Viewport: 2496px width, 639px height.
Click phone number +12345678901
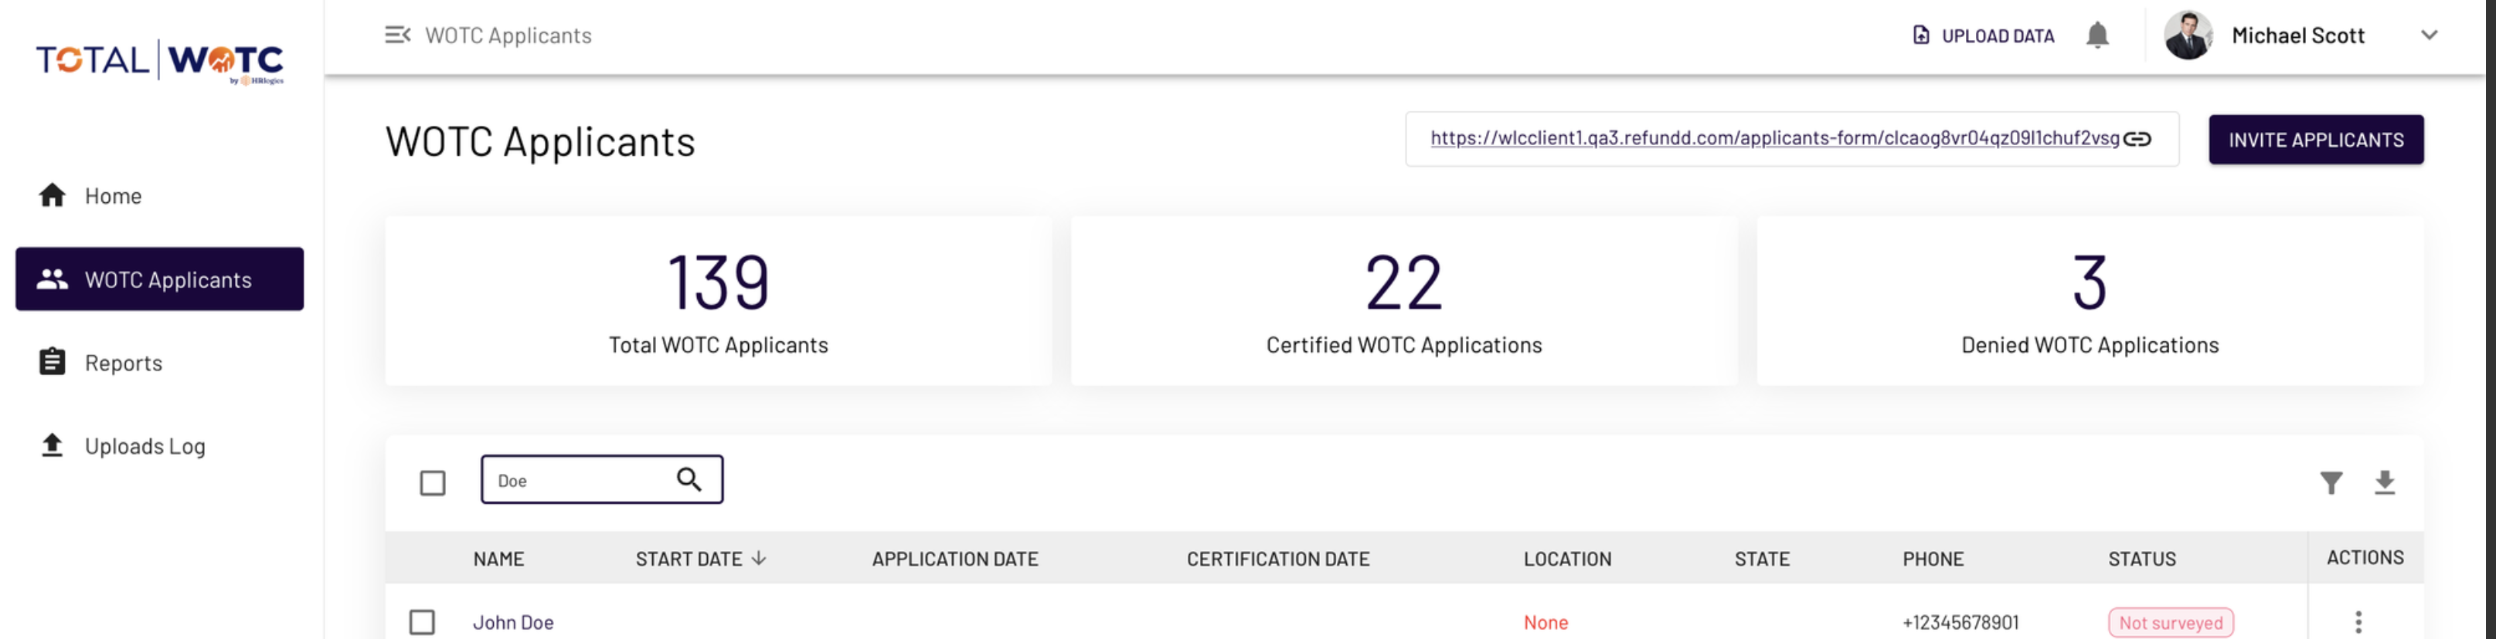tap(1960, 623)
